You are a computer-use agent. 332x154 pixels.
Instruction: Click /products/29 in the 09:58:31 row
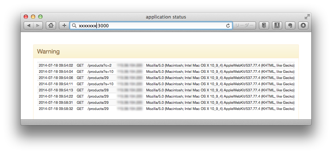click(x=98, y=102)
